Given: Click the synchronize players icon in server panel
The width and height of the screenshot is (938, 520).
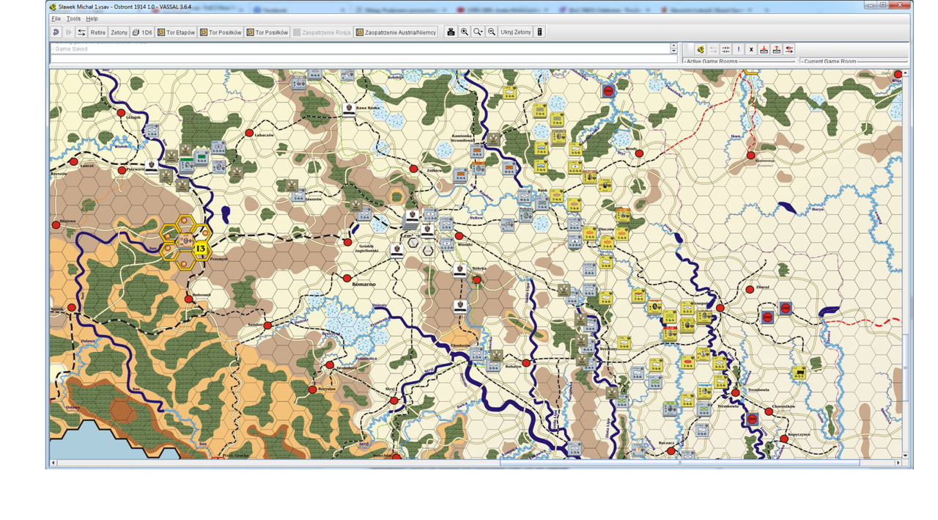Looking at the screenshot, I should (725, 49).
